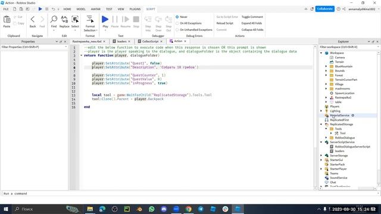Open Discord from the taskbar
The width and height of the screenshot is (381, 214).
(x=164, y=209)
